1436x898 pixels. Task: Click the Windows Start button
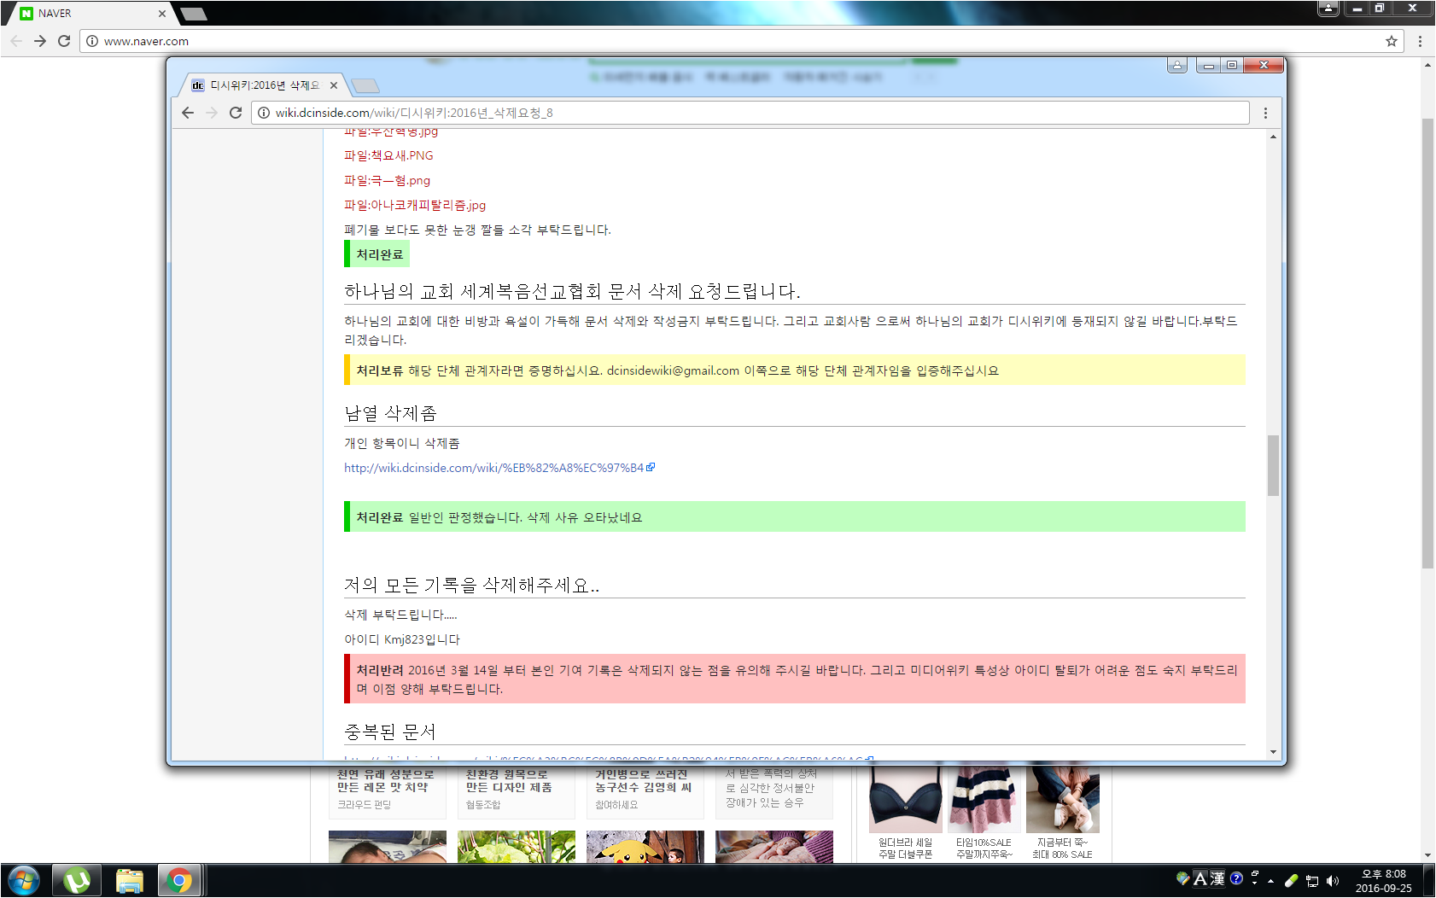[x=24, y=880]
